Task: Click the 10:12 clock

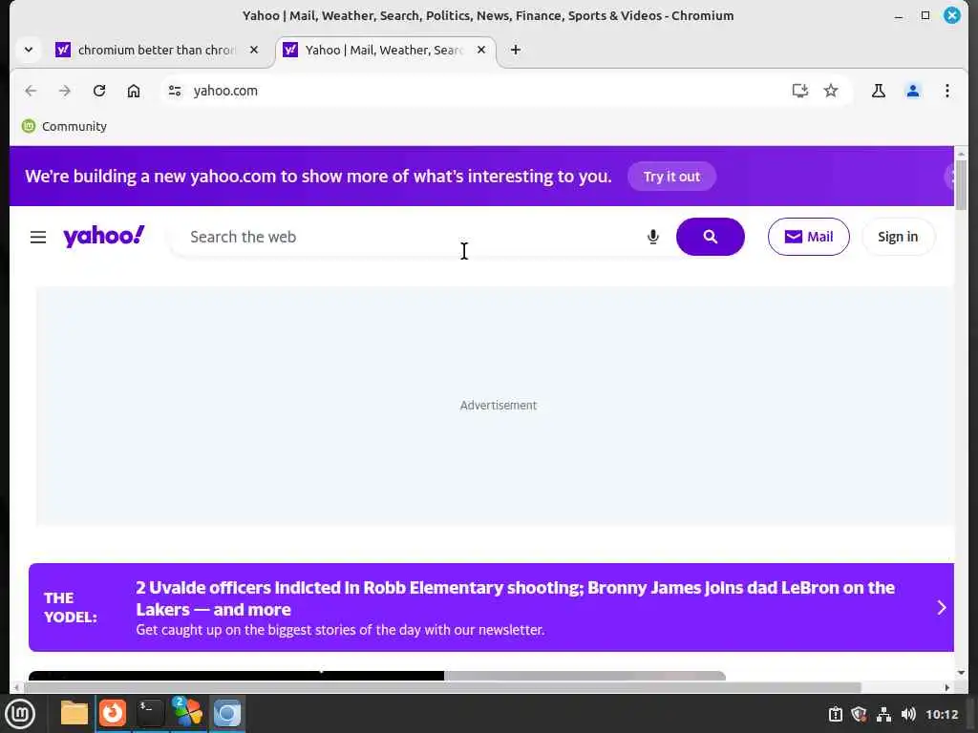Action: pyautogui.click(x=942, y=714)
